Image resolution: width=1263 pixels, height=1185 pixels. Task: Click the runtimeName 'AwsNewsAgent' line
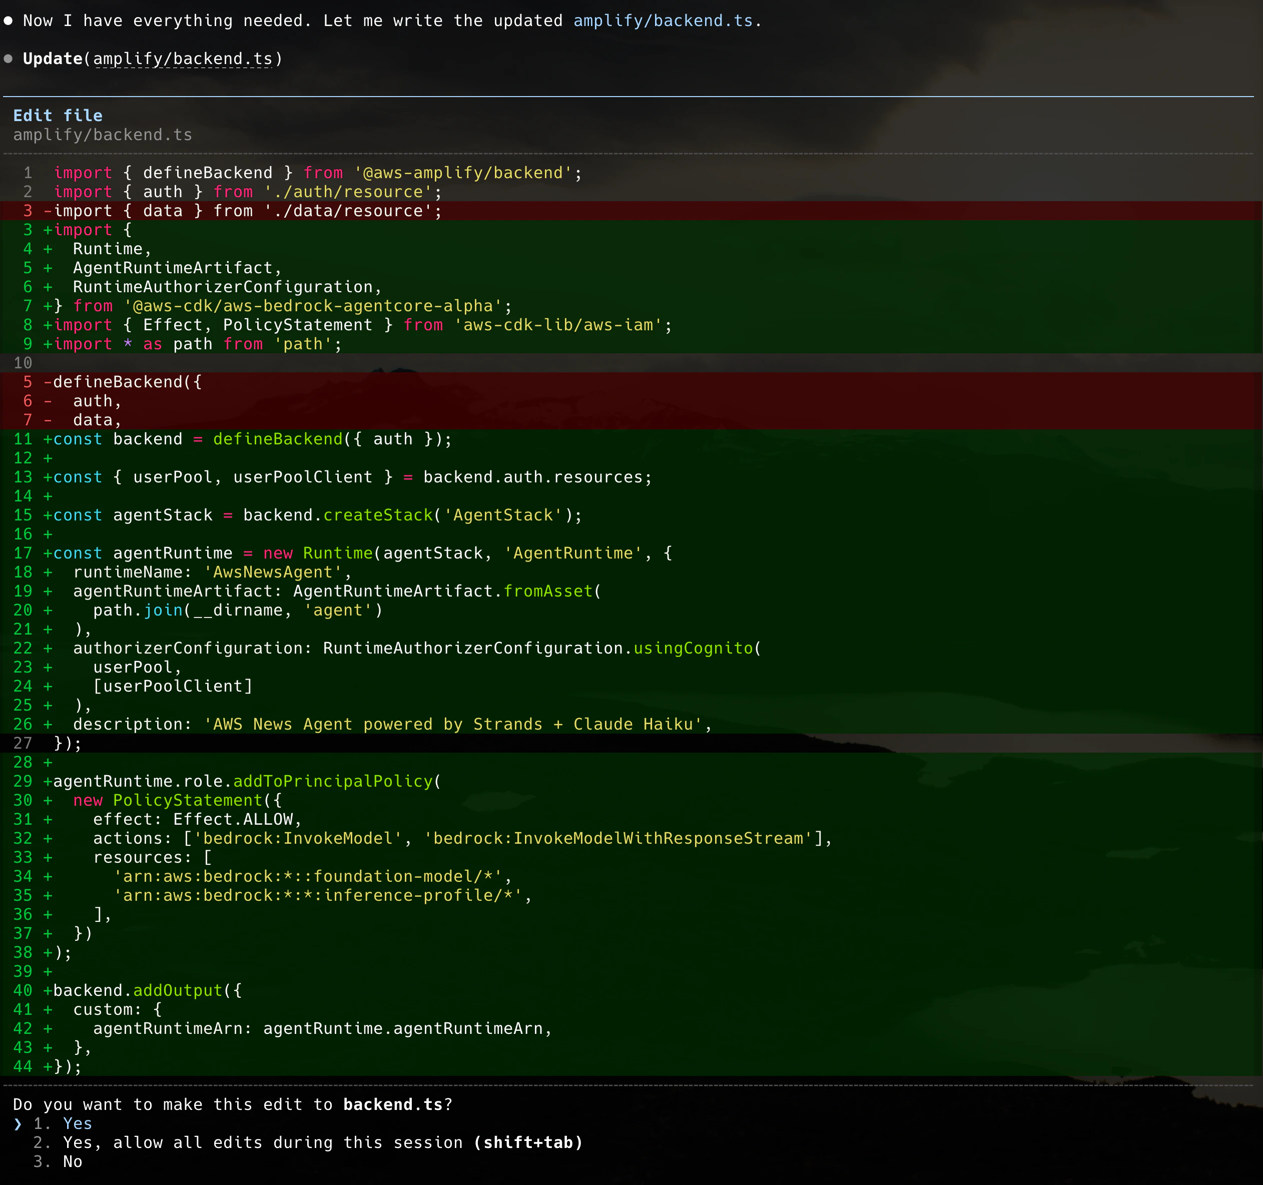point(631,572)
